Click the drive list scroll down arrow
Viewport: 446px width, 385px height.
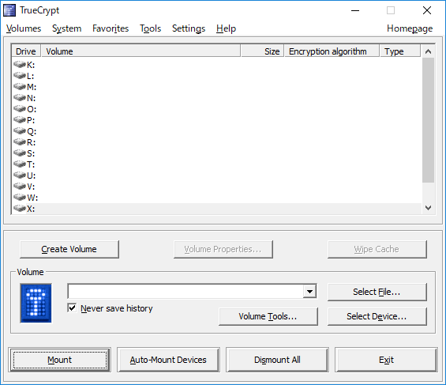tap(428, 208)
